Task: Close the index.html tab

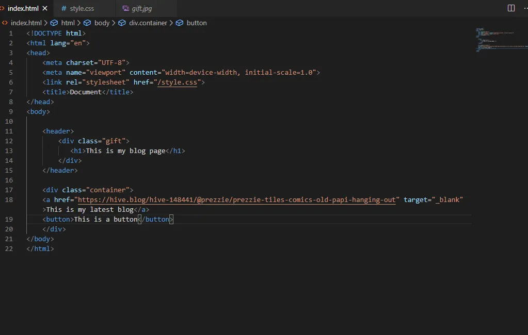Action: click(x=45, y=8)
